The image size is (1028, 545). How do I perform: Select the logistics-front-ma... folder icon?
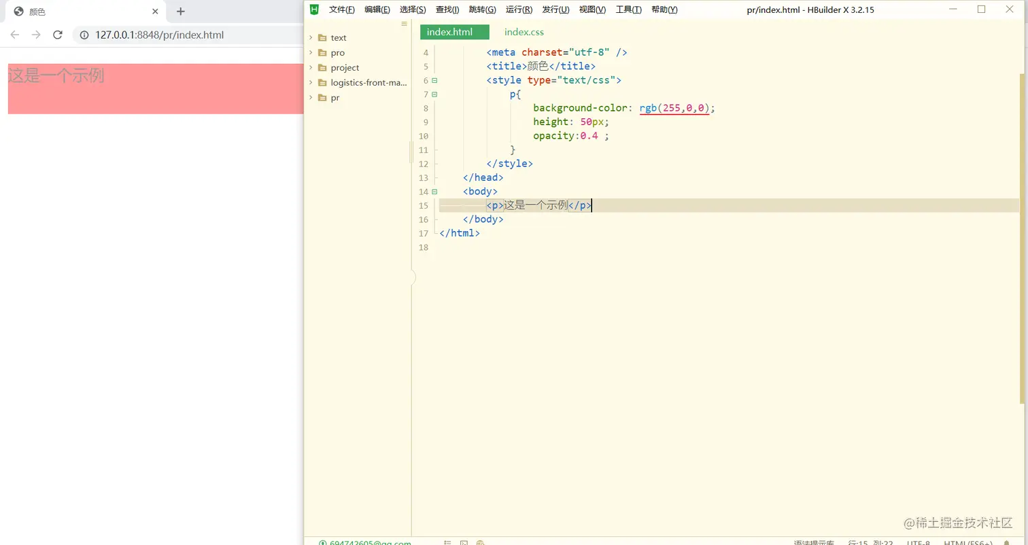click(x=322, y=82)
